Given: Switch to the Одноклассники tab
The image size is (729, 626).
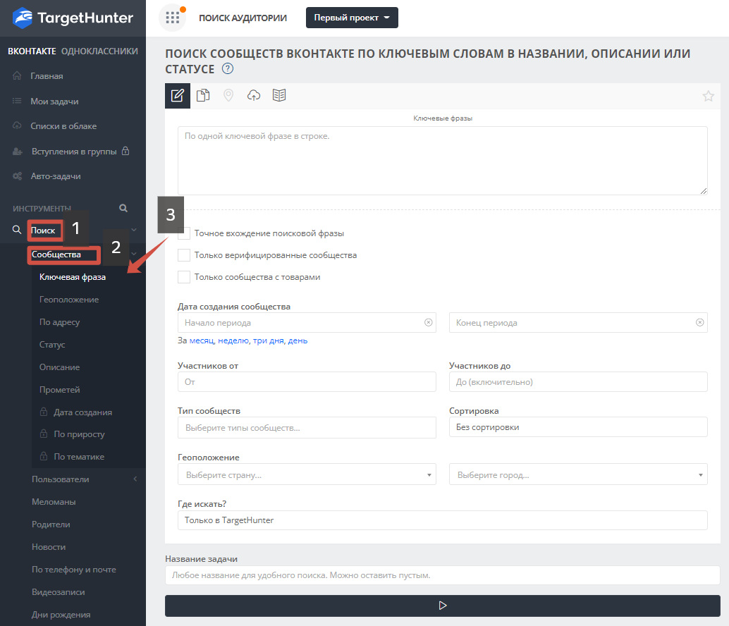Looking at the screenshot, I should (x=99, y=51).
